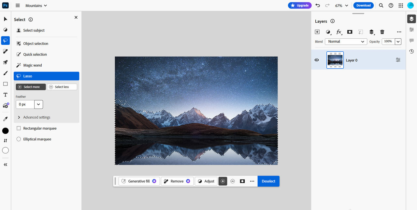
Task: Pick the Eyedropper tool
Action: (x=6, y=119)
